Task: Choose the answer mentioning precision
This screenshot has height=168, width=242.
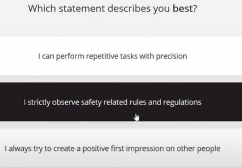Action: 121,56
